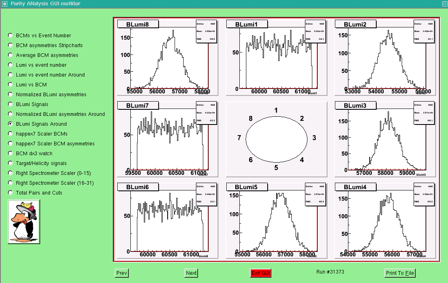
Task: Select Right Spectrometer Scaler (0-15)
Action: [x=11, y=173]
